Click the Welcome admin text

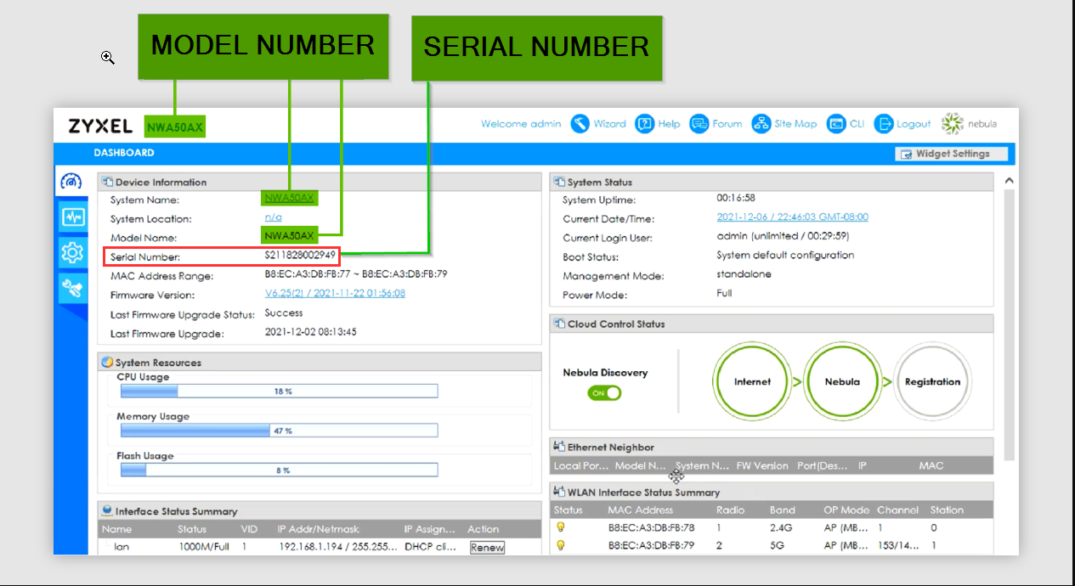click(521, 124)
